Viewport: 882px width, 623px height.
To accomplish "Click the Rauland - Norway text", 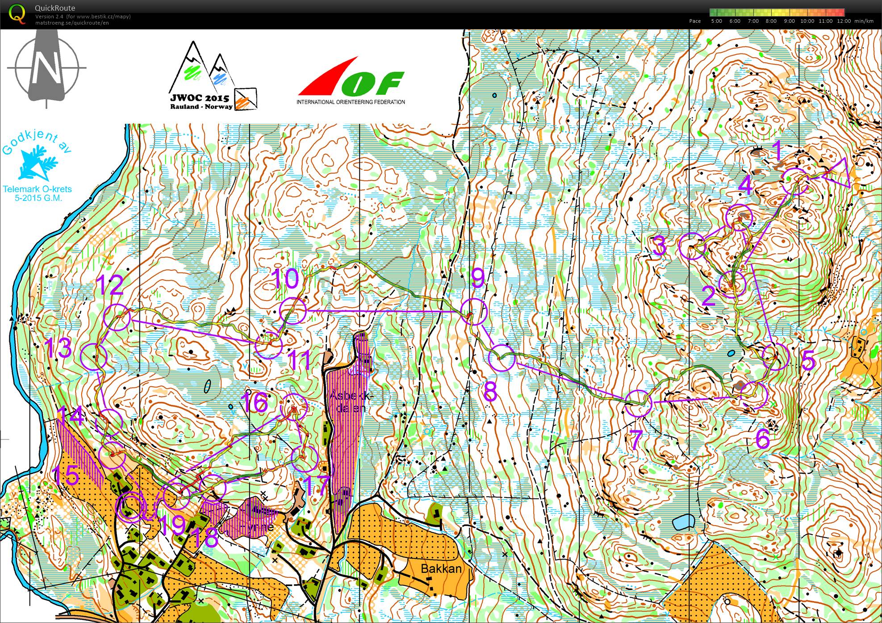I will pos(201,107).
